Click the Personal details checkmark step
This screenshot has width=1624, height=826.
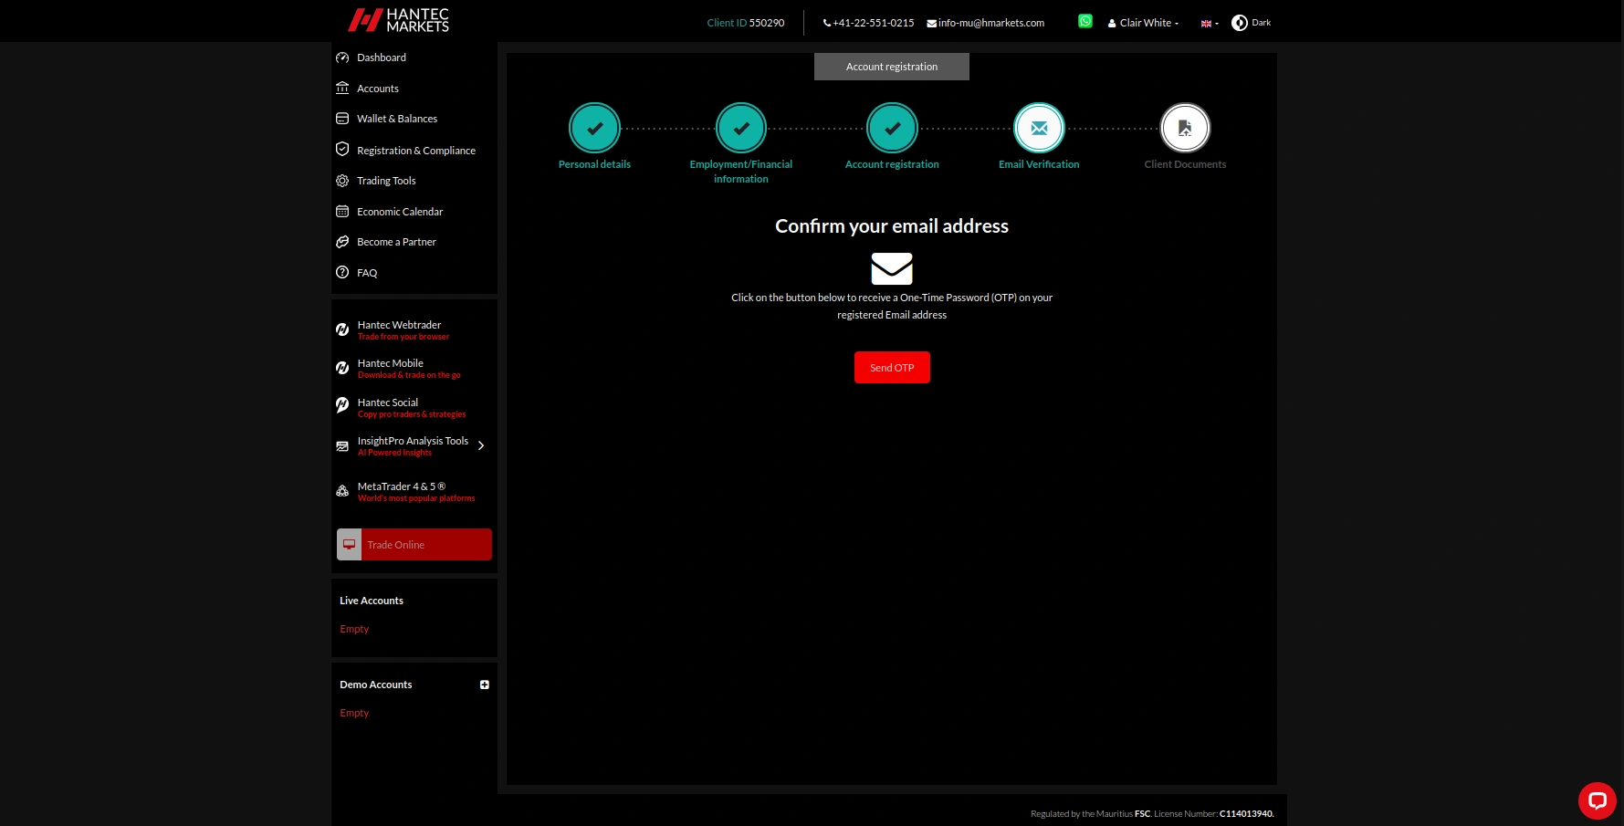594,128
